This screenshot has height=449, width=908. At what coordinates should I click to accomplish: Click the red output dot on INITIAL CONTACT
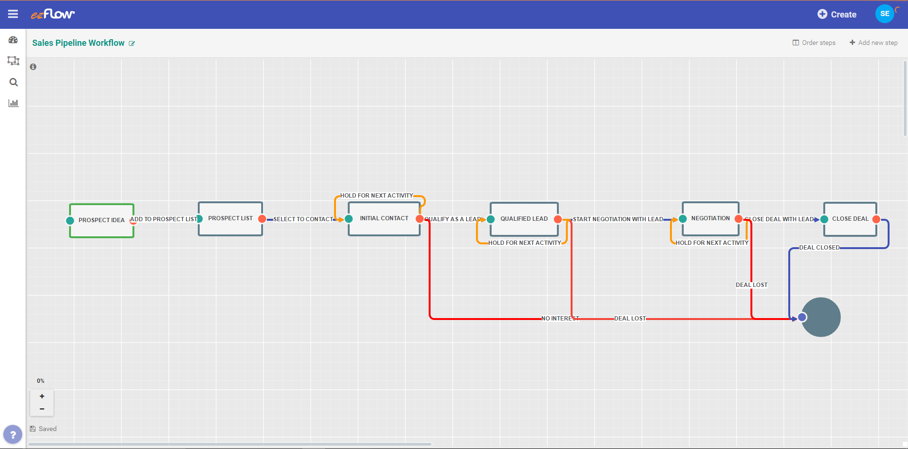point(420,218)
